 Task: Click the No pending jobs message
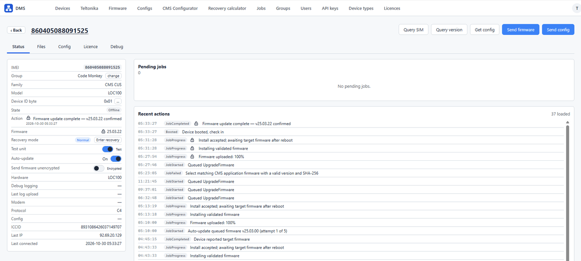pyautogui.click(x=354, y=86)
